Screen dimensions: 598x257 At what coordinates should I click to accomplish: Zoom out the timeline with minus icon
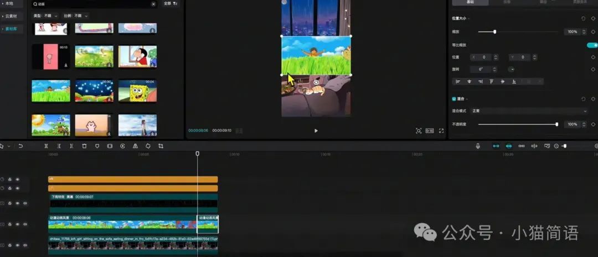pos(556,146)
